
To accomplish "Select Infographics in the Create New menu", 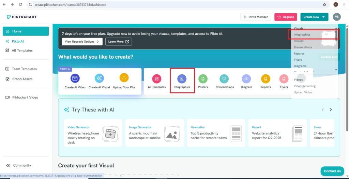I will (302, 35).
